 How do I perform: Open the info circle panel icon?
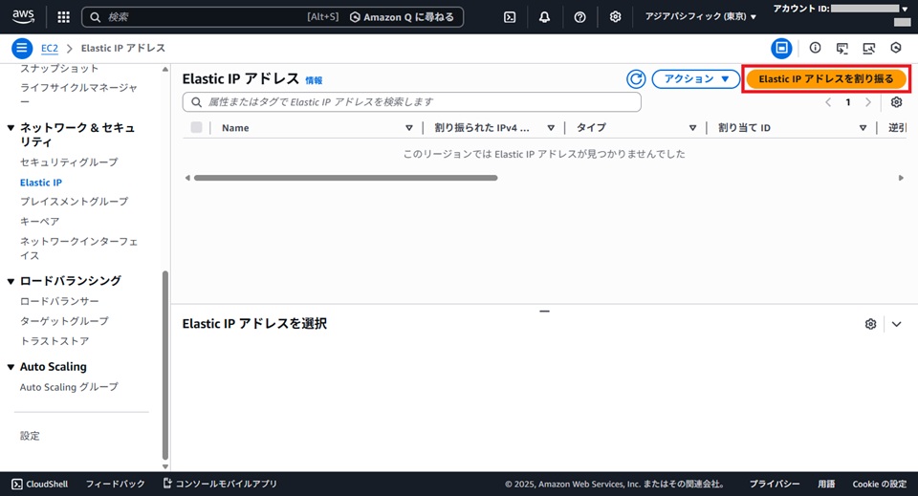click(815, 48)
